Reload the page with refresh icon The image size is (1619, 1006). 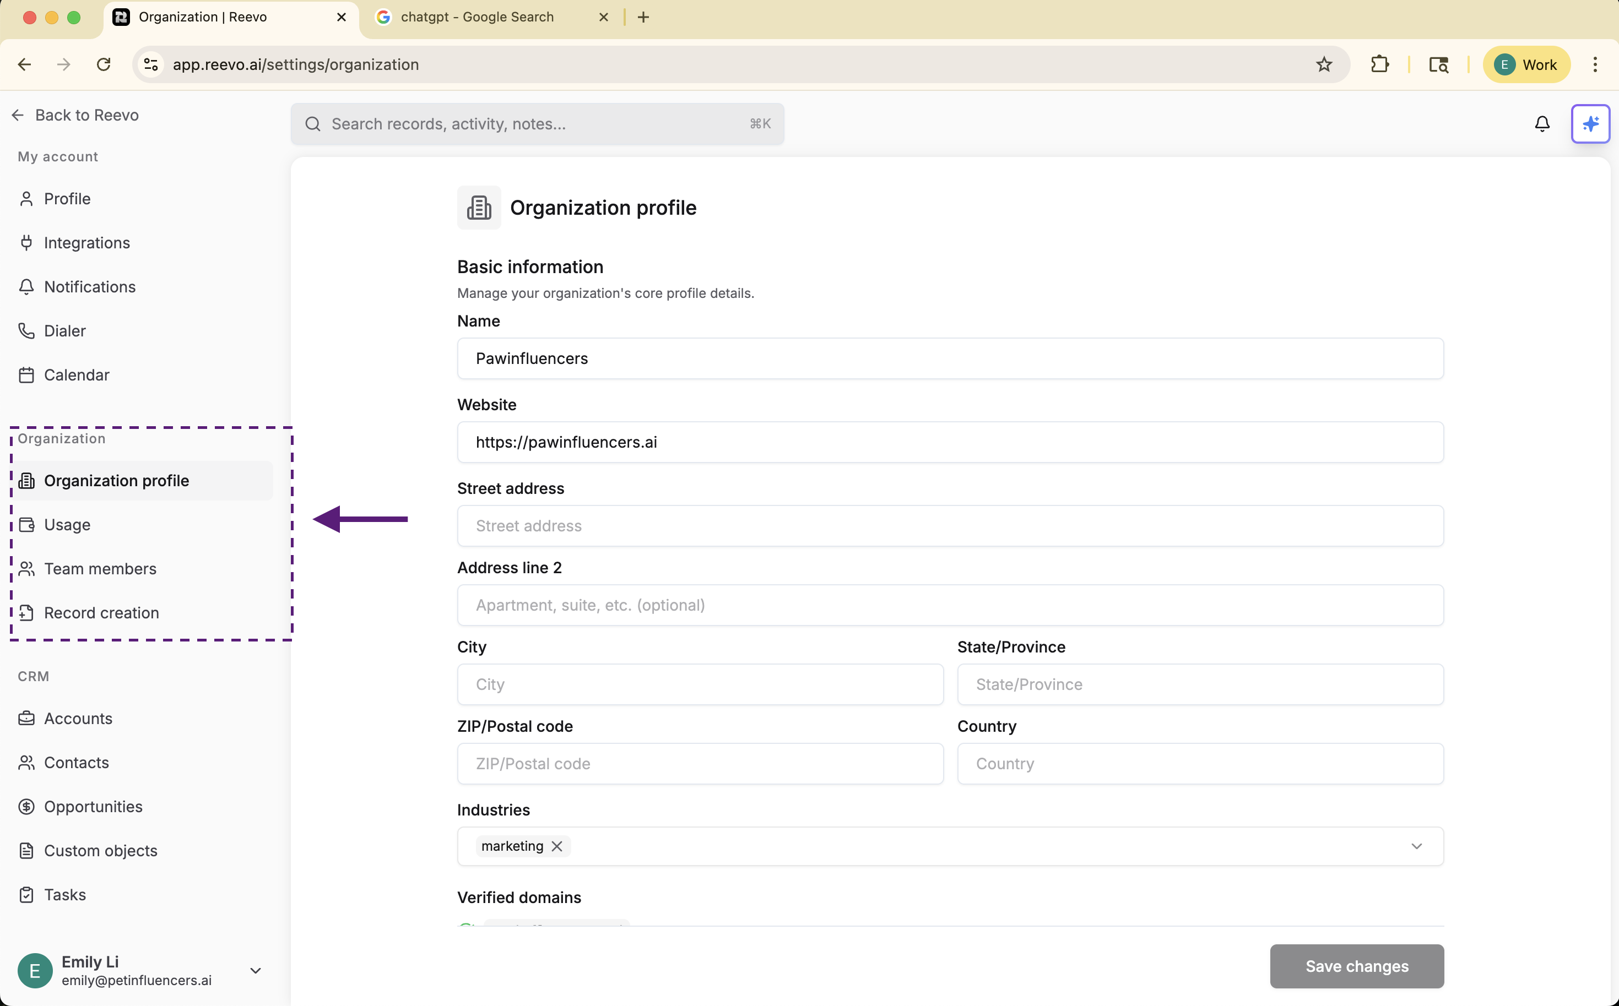tap(103, 64)
